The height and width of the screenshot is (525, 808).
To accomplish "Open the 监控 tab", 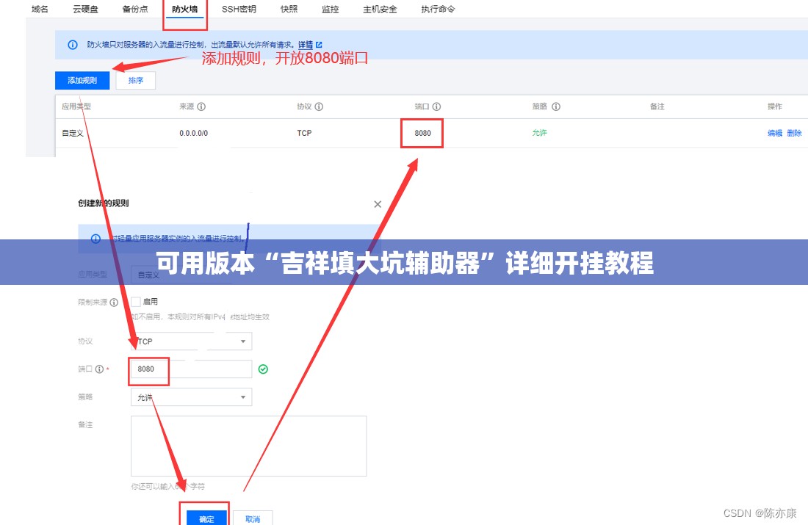I will point(331,9).
